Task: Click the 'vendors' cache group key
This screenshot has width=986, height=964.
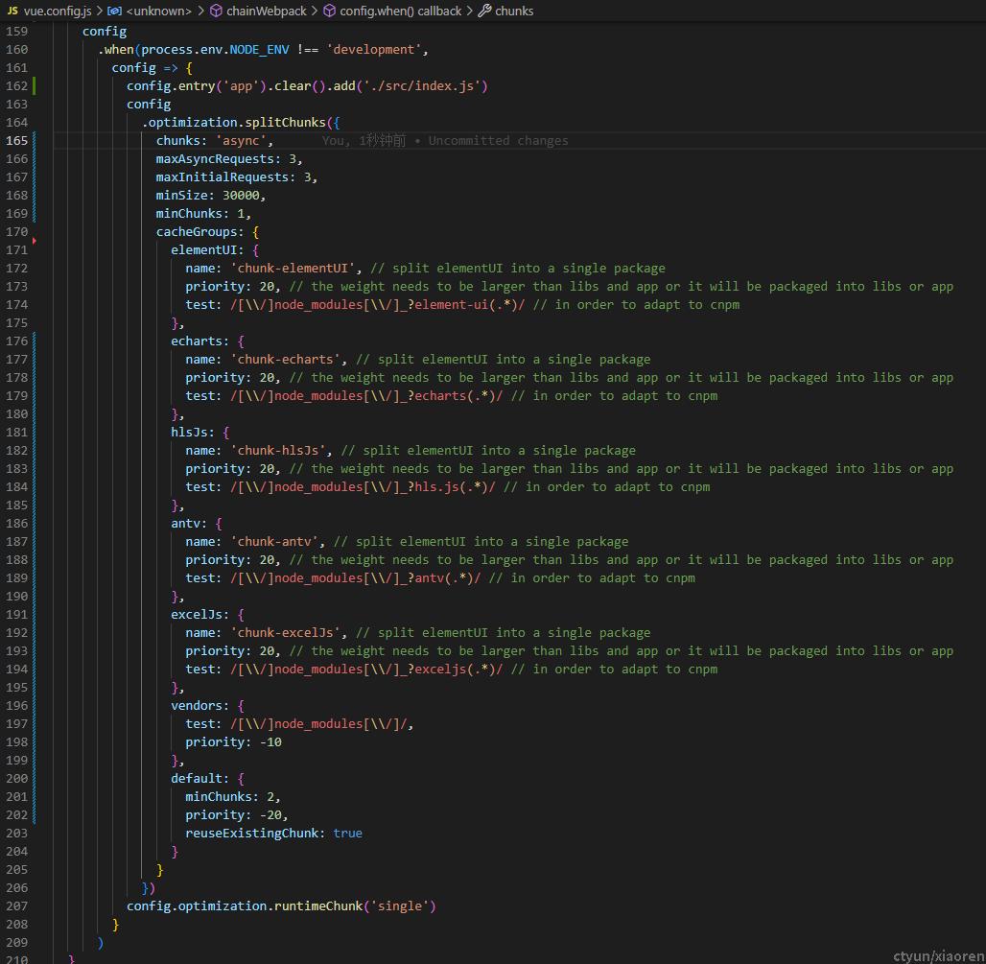Action: pos(197,706)
